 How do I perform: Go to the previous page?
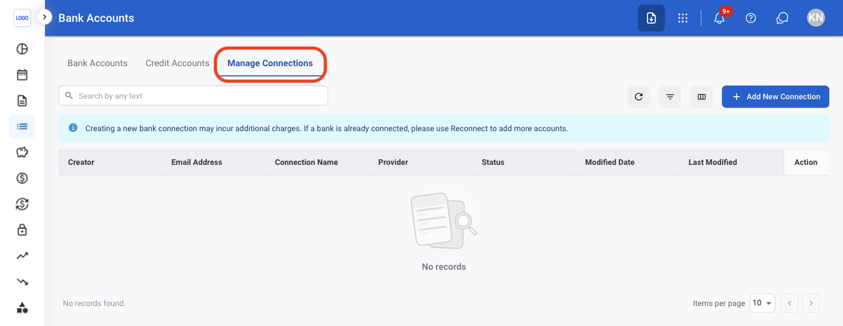coord(789,304)
